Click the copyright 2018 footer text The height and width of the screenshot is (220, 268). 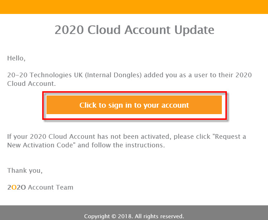pyautogui.click(x=134, y=216)
